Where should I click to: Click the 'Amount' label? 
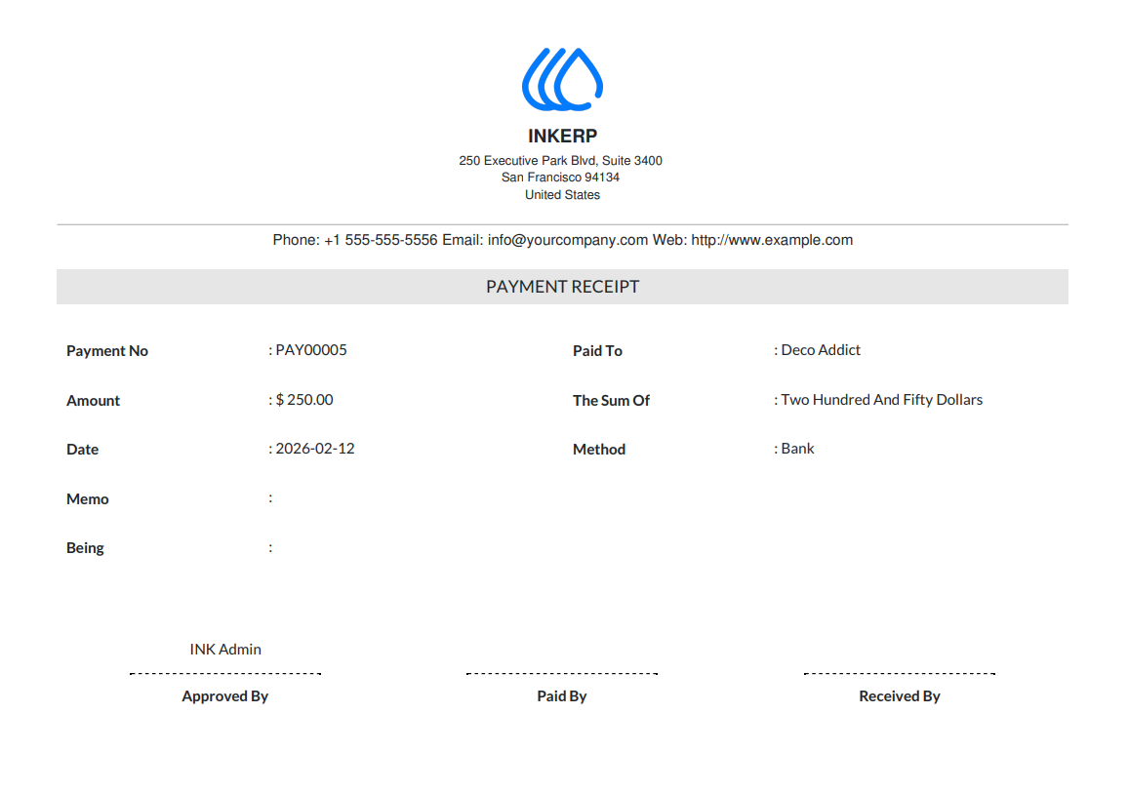coord(93,400)
